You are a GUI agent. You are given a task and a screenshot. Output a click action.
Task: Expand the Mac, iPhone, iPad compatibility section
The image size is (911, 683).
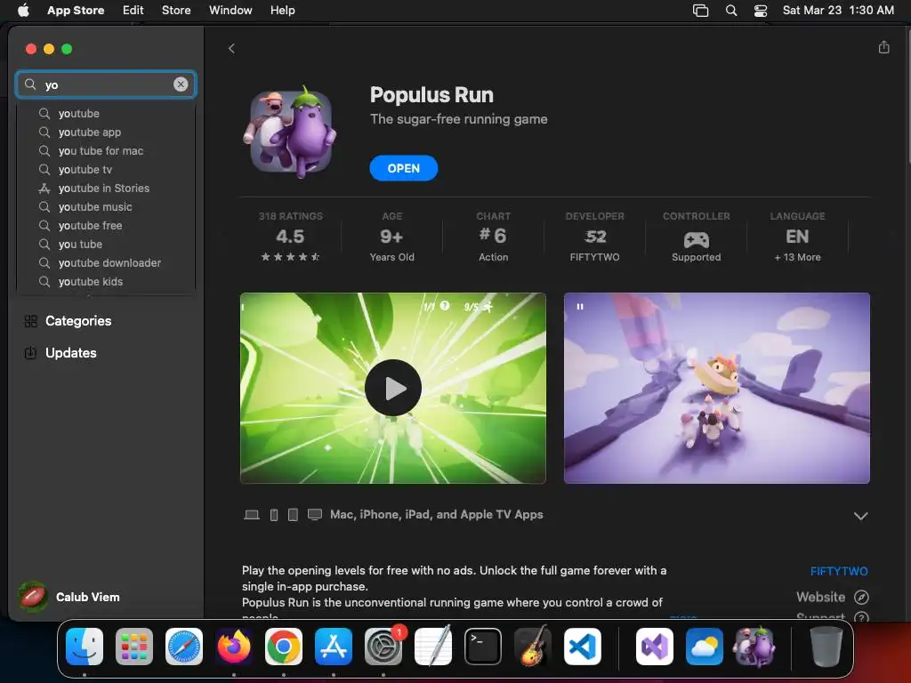(860, 516)
